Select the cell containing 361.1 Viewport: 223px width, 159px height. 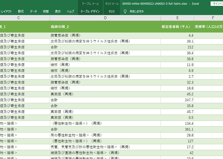coord(177,129)
